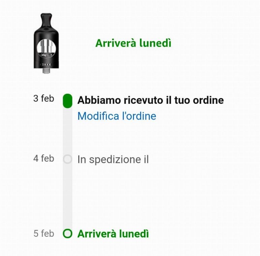
Task: Select the 5 feb date label
Action: pos(44,233)
